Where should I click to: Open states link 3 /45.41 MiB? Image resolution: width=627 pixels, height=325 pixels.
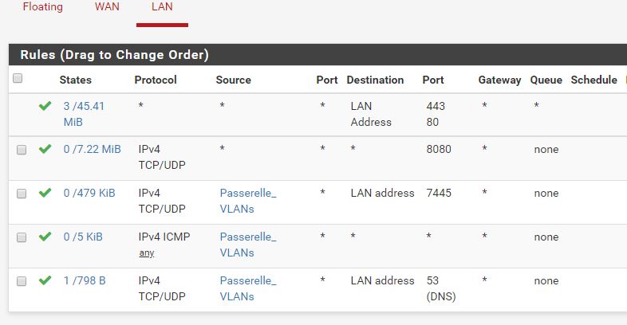[84, 114]
